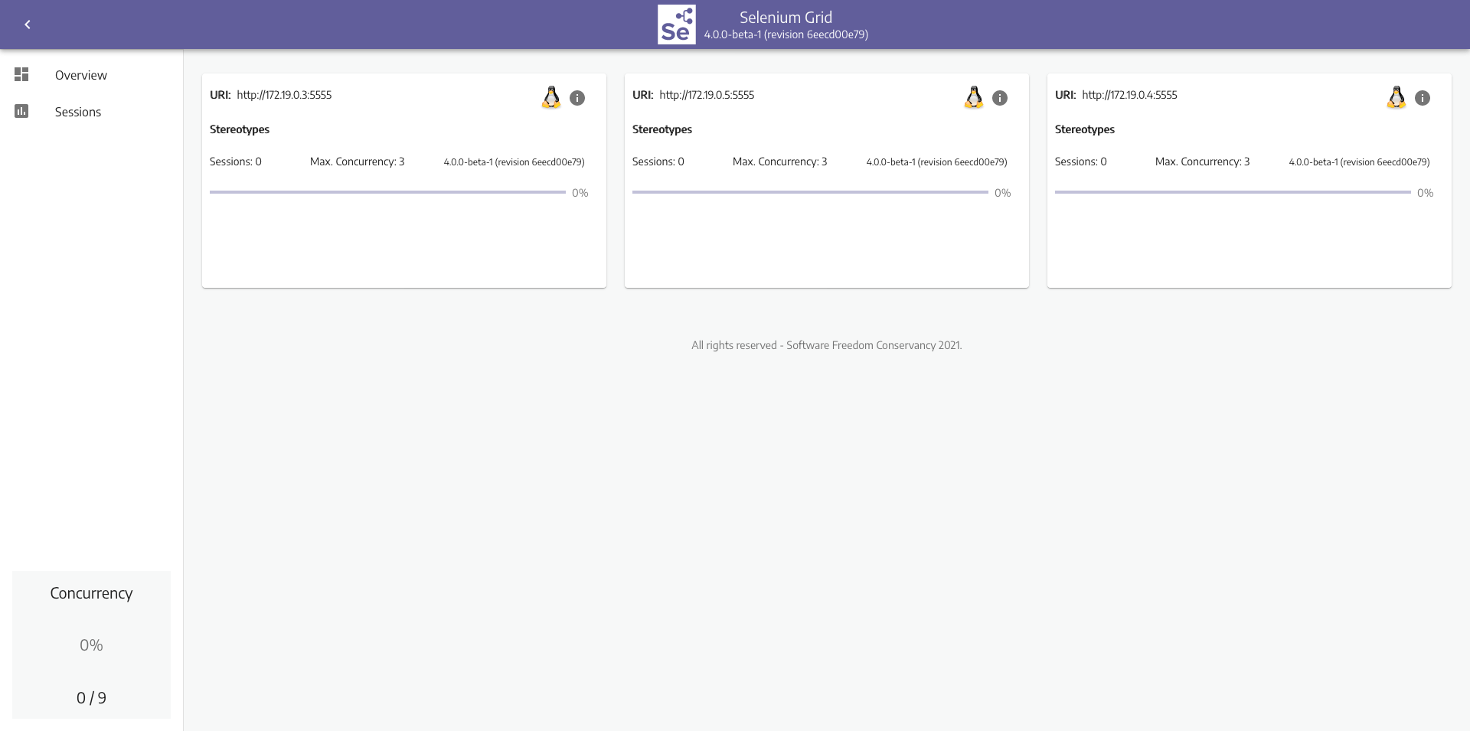1470x731 pixels.
Task: Click Max. Concurrency: 3 on node 172.19.0.4
Action: pos(1203,162)
